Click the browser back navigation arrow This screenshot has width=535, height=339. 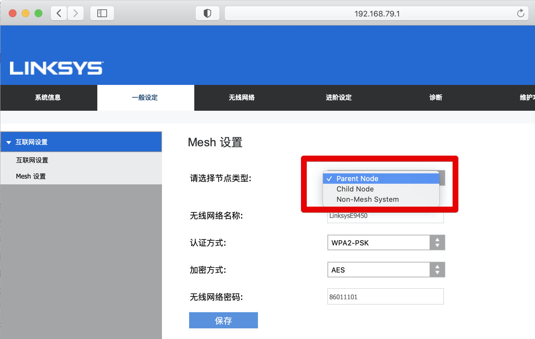coord(59,13)
